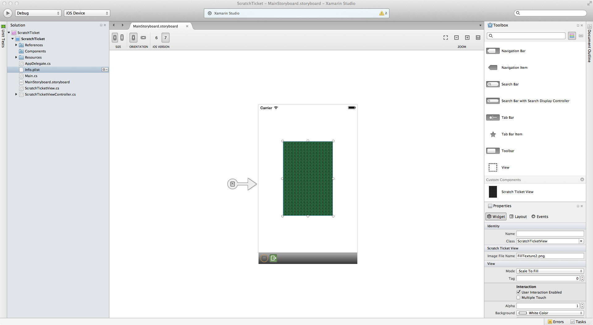Uncheck User Interaction Enabled

518,292
